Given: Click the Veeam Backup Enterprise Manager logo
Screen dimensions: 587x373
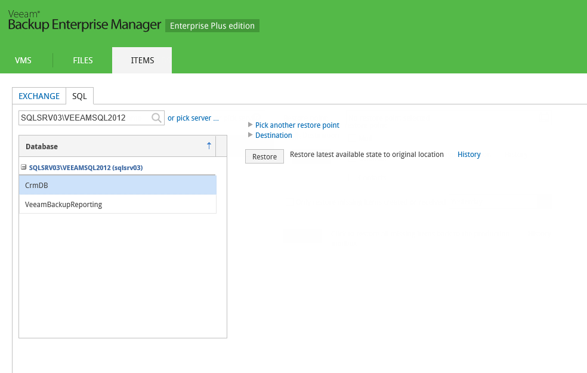Looking at the screenshot, I should (85, 20).
